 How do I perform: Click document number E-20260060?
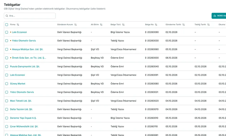click(152, 49)
